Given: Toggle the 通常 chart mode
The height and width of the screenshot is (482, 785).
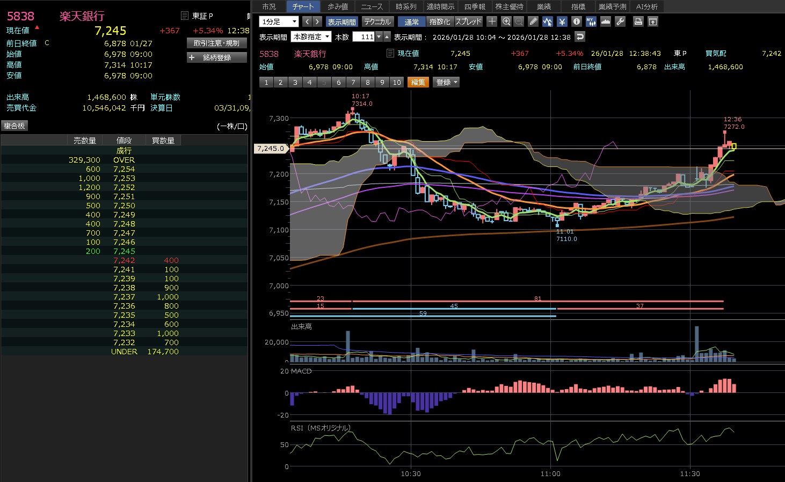Looking at the screenshot, I should 411,21.
